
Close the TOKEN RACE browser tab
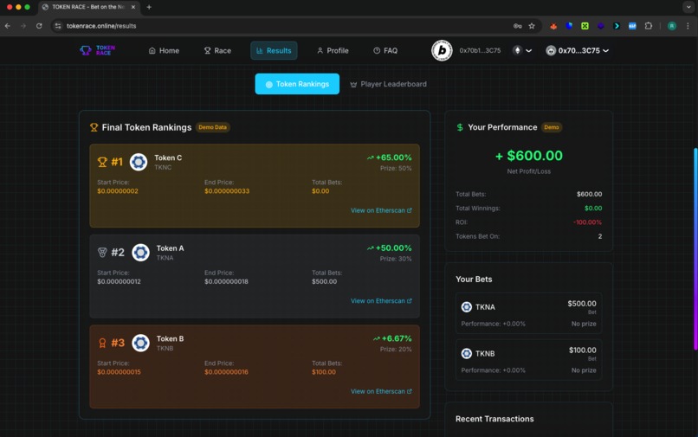coord(133,7)
